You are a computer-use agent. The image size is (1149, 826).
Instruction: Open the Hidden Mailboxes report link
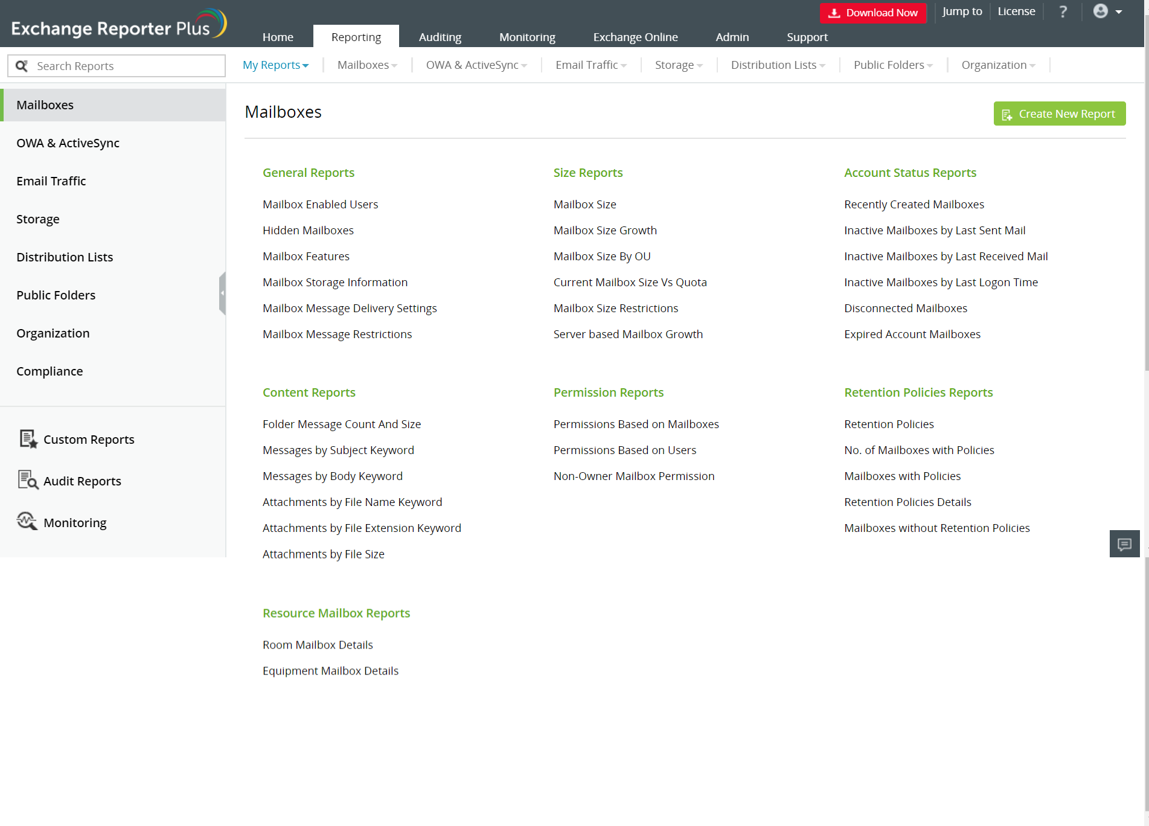308,230
